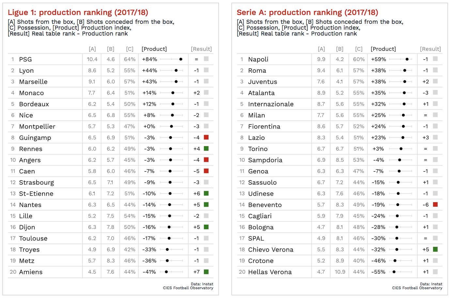Click Napoli's +59% production index value
This screenshot has height=298, width=451.
[x=379, y=59]
